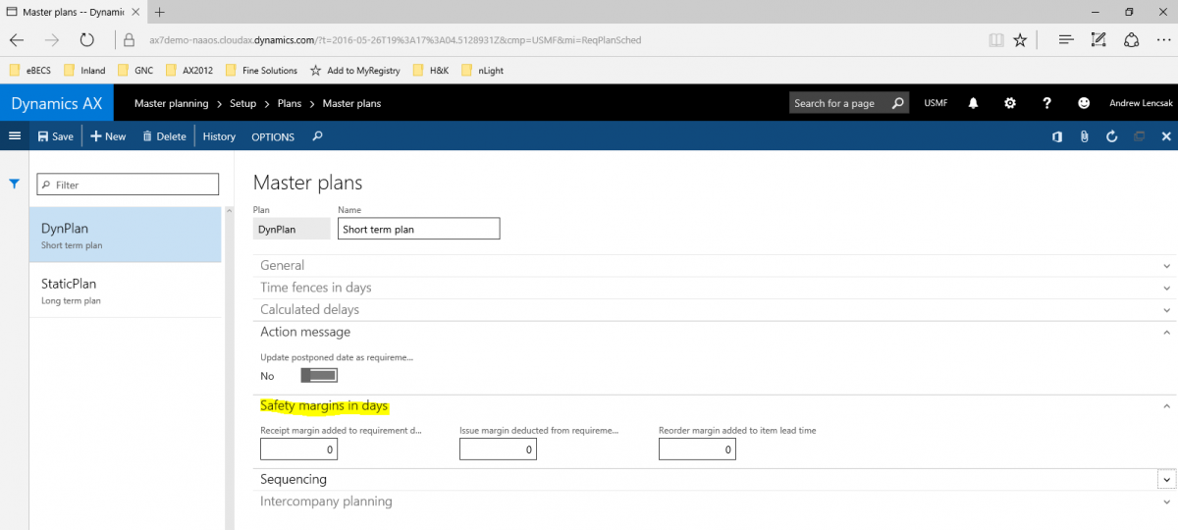Close the Master plans form
The image size is (1178, 530).
tap(1166, 136)
